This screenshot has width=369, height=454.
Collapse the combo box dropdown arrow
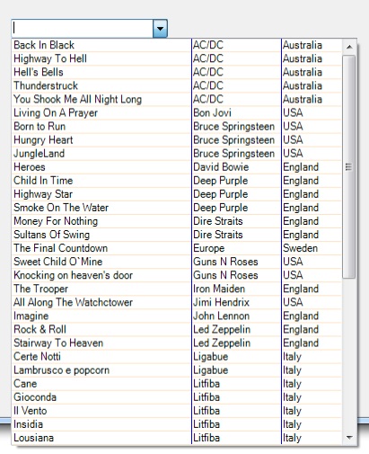point(160,29)
